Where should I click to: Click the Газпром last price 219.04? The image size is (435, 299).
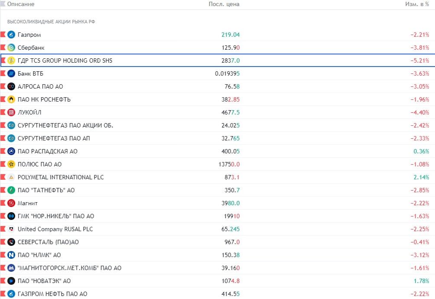point(231,35)
